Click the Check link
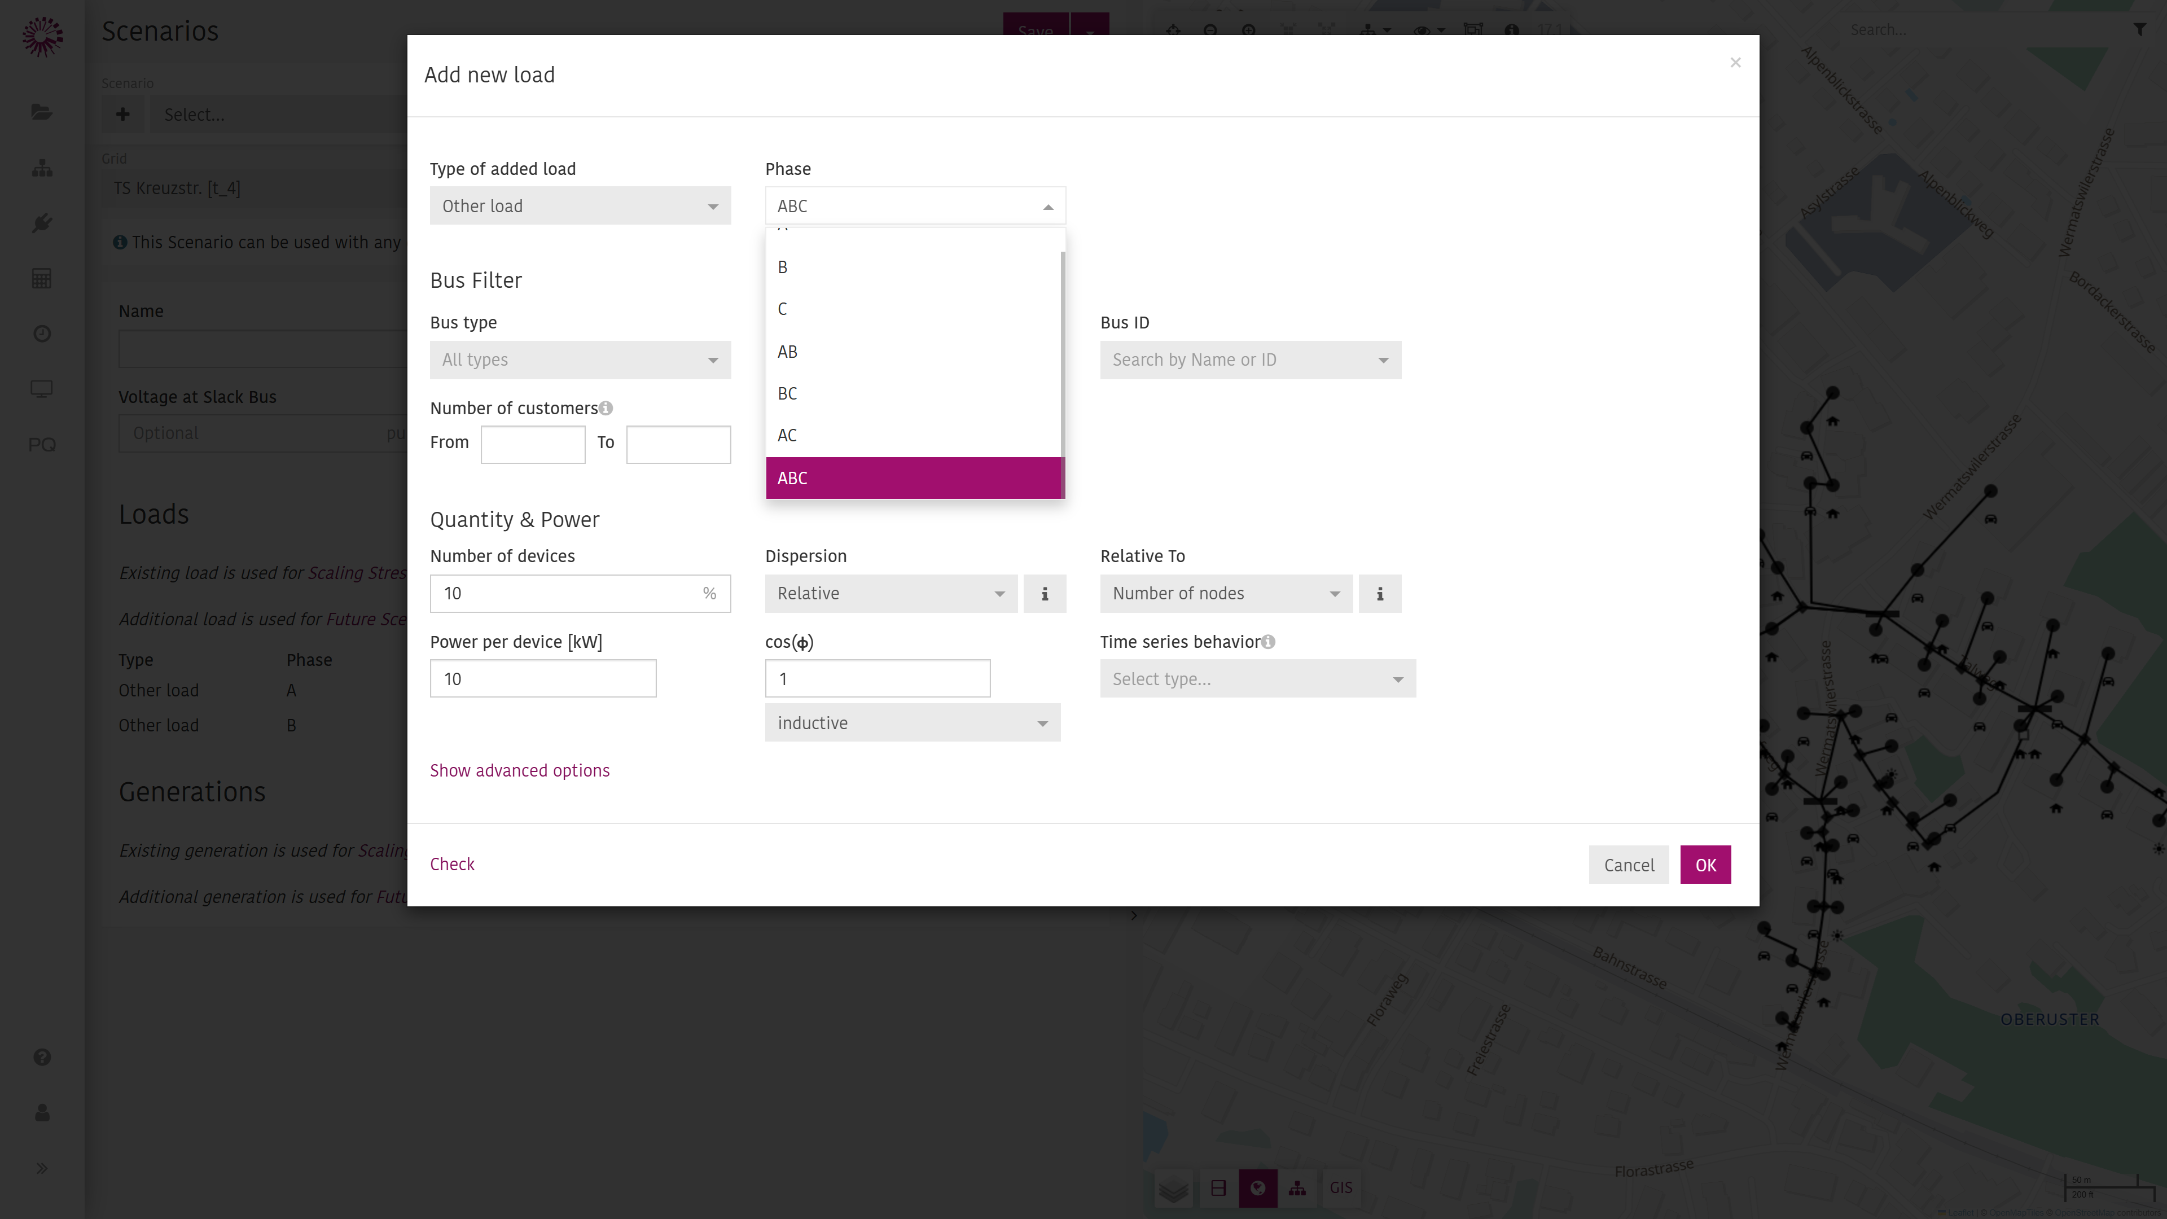Screen dimensions: 2167x1219 tap(451, 865)
